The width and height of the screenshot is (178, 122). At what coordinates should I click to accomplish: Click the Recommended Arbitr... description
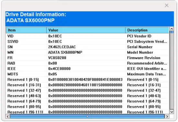point(147,63)
